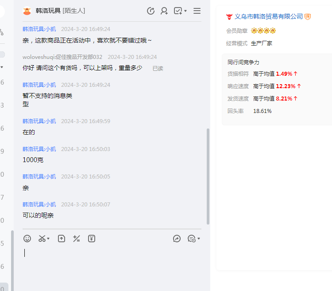Click the emoji smiley icon
Viewport: 332px width, 291px height.
(27, 239)
